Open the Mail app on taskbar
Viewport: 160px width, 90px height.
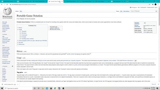pyautogui.click(x=47, y=88)
